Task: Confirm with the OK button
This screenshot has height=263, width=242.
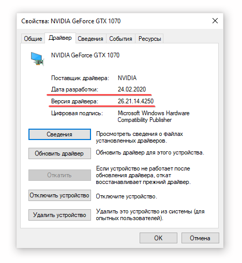Action: click(158, 238)
